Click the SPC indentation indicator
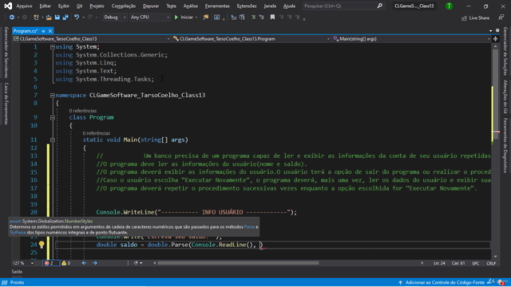This screenshot has width=511, height=287. click(x=476, y=263)
